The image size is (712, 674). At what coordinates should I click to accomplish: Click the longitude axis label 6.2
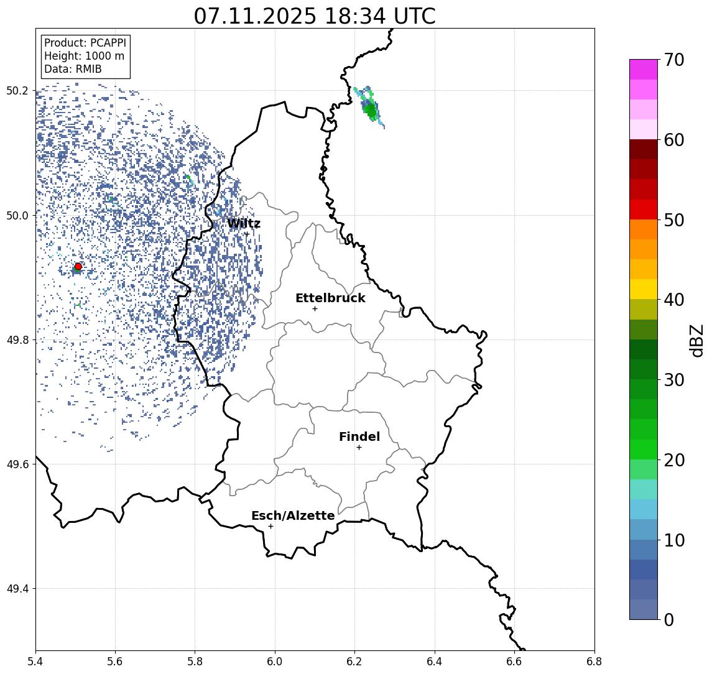[354, 662]
